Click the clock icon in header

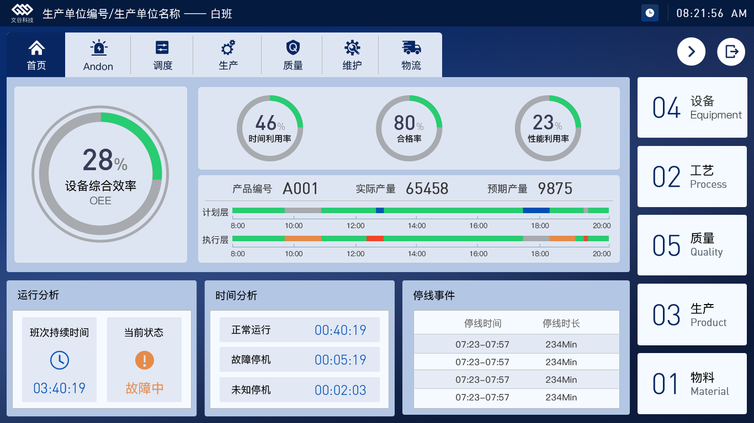[650, 13]
